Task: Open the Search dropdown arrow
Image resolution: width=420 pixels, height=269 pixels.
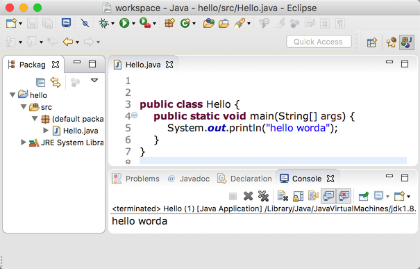Action: (249, 24)
